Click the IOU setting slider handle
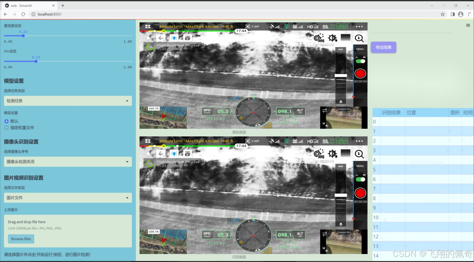Viewport: 474px width, 262px height. [x=36, y=61]
